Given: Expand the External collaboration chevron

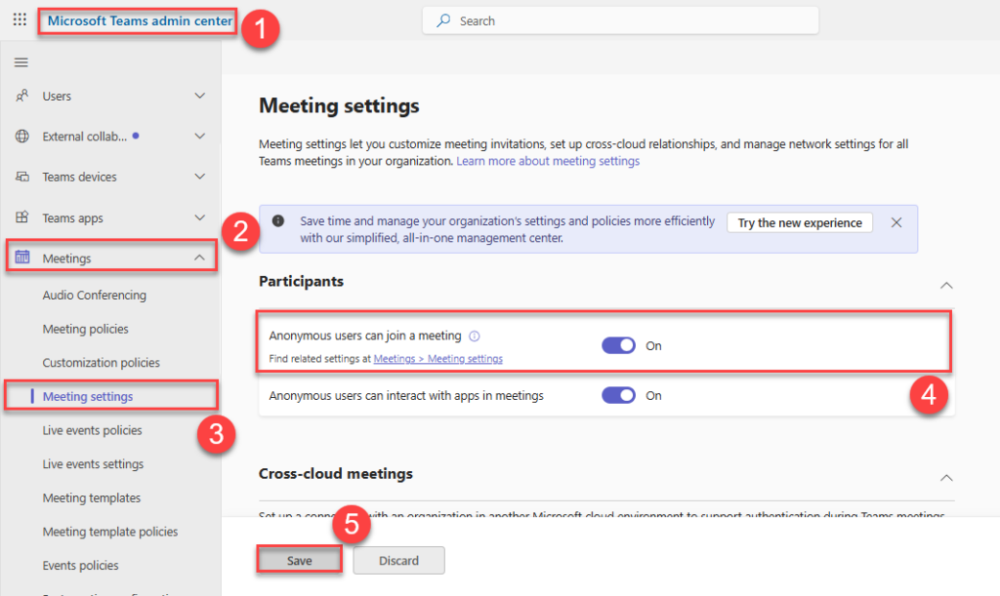Looking at the screenshot, I should pos(199,137).
